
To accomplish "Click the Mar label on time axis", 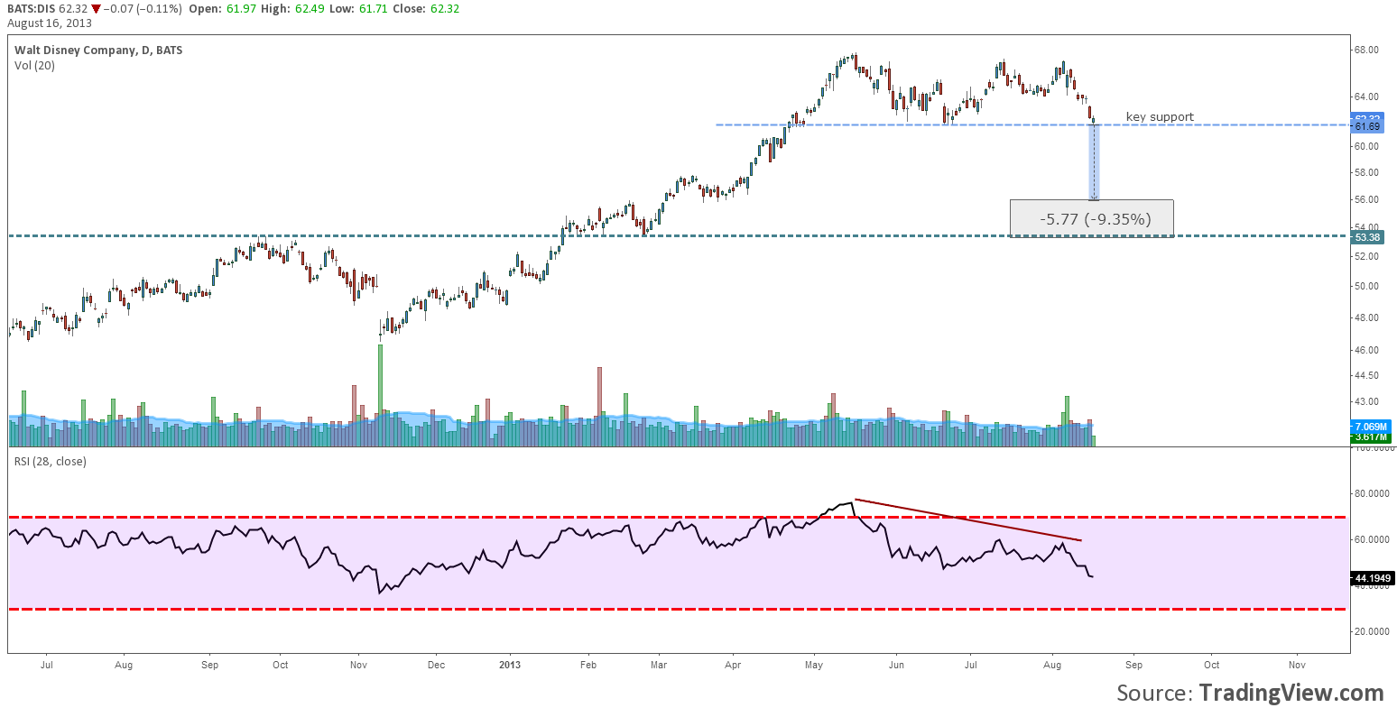I will pyautogui.click(x=659, y=665).
